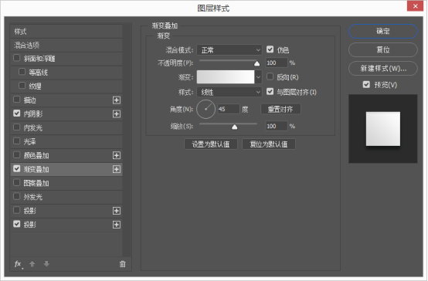The width and height of the screenshot is (428, 281).
Task: Click the trash icon to delete effect
Action: [123, 264]
